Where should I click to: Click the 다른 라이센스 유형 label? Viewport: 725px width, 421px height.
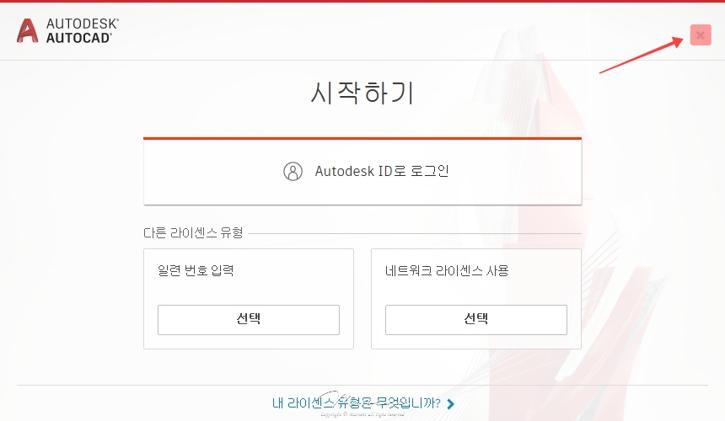193,232
